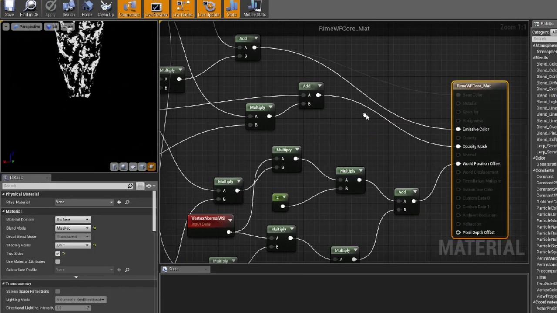
Task: Uncheck the Two Sided checkbox
Action: click(x=58, y=253)
